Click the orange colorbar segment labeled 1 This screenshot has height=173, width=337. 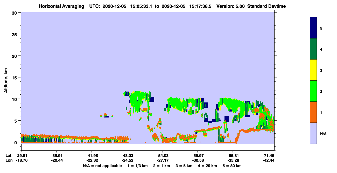pyautogui.click(x=313, y=112)
